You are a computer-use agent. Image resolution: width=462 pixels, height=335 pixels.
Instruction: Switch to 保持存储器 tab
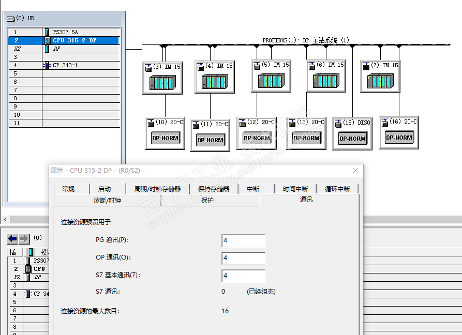pos(214,189)
